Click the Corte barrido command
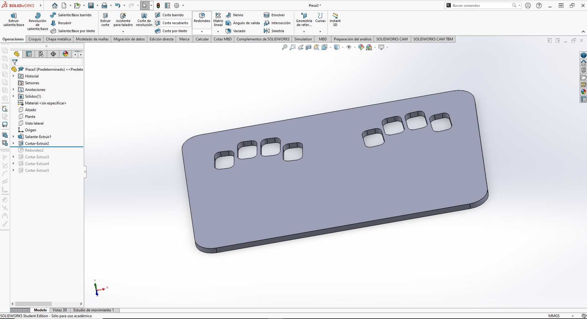The width and height of the screenshot is (587, 319). 169,15
